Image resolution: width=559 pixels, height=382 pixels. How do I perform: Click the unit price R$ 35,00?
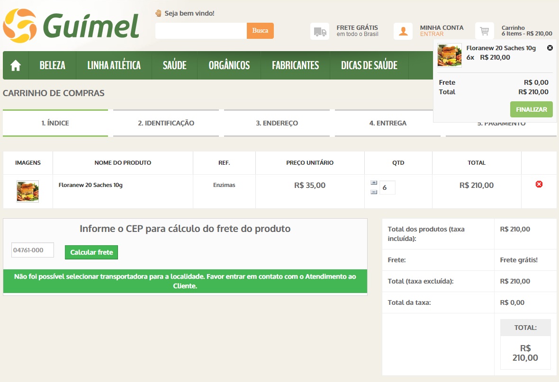coord(310,185)
